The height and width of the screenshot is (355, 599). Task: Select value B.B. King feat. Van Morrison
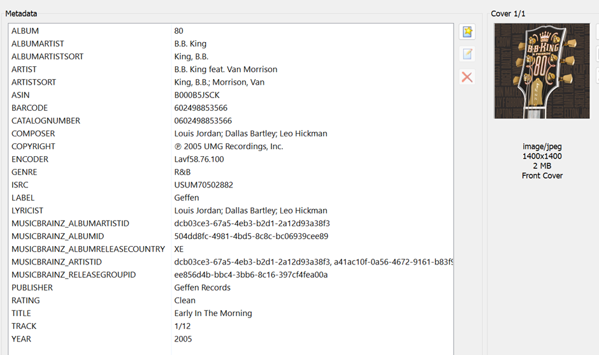click(x=226, y=69)
